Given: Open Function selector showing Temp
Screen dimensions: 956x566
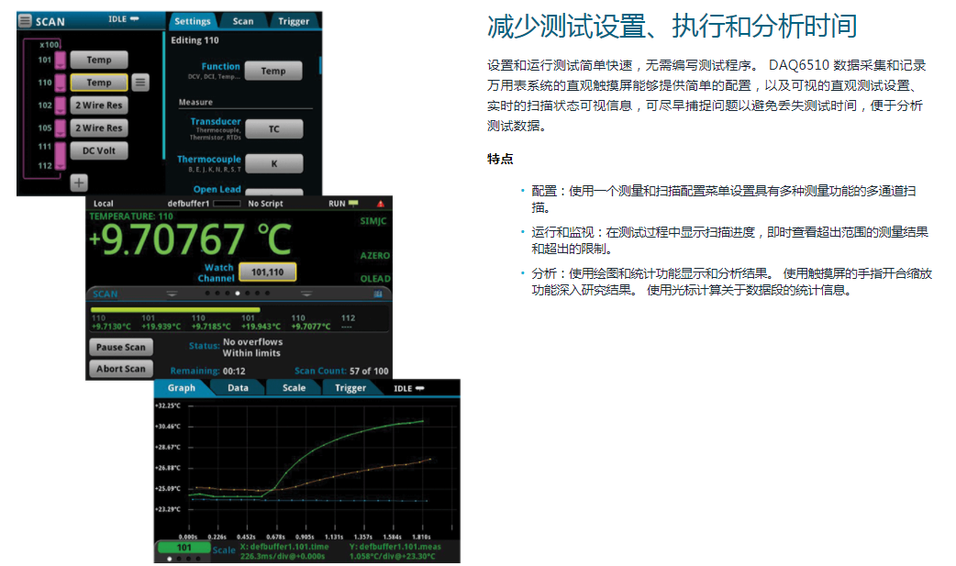Looking at the screenshot, I should [x=273, y=71].
